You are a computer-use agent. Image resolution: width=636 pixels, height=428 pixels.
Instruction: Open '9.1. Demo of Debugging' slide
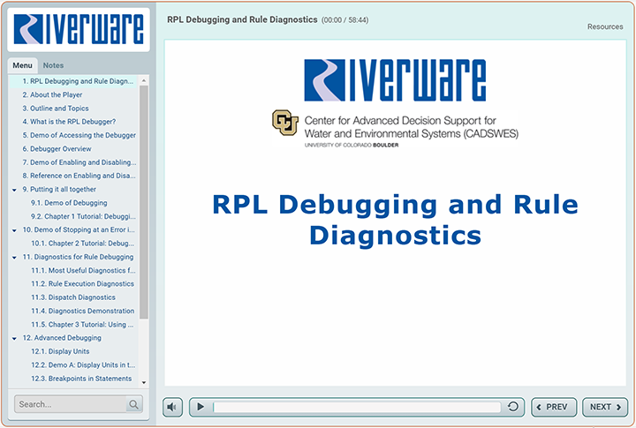coord(69,203)
